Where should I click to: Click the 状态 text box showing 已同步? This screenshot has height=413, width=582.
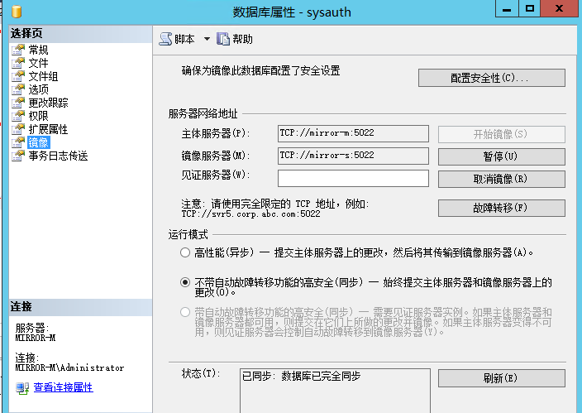point(335,391)
